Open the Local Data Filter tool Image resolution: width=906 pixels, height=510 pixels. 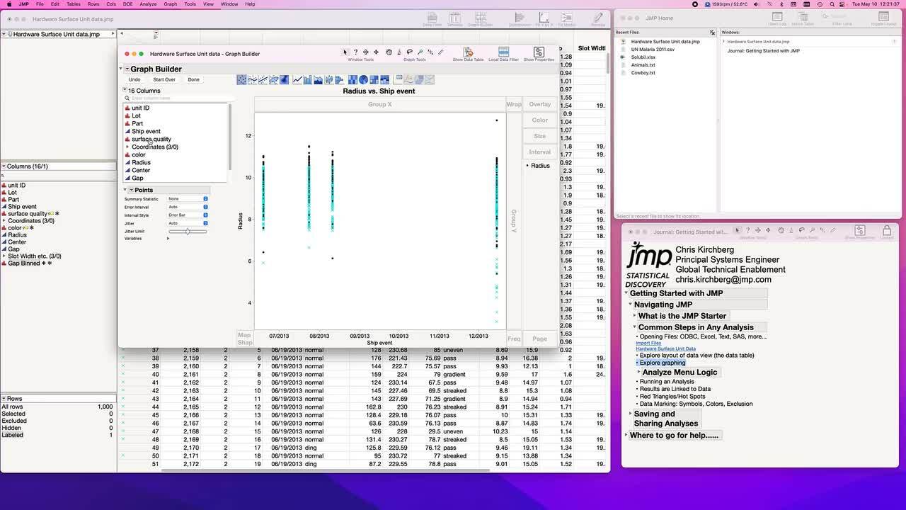pos(503,52)
